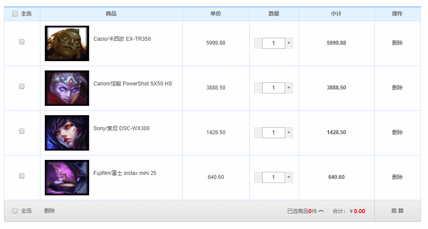Click plus button for Sony DSC-WX300

289,132
